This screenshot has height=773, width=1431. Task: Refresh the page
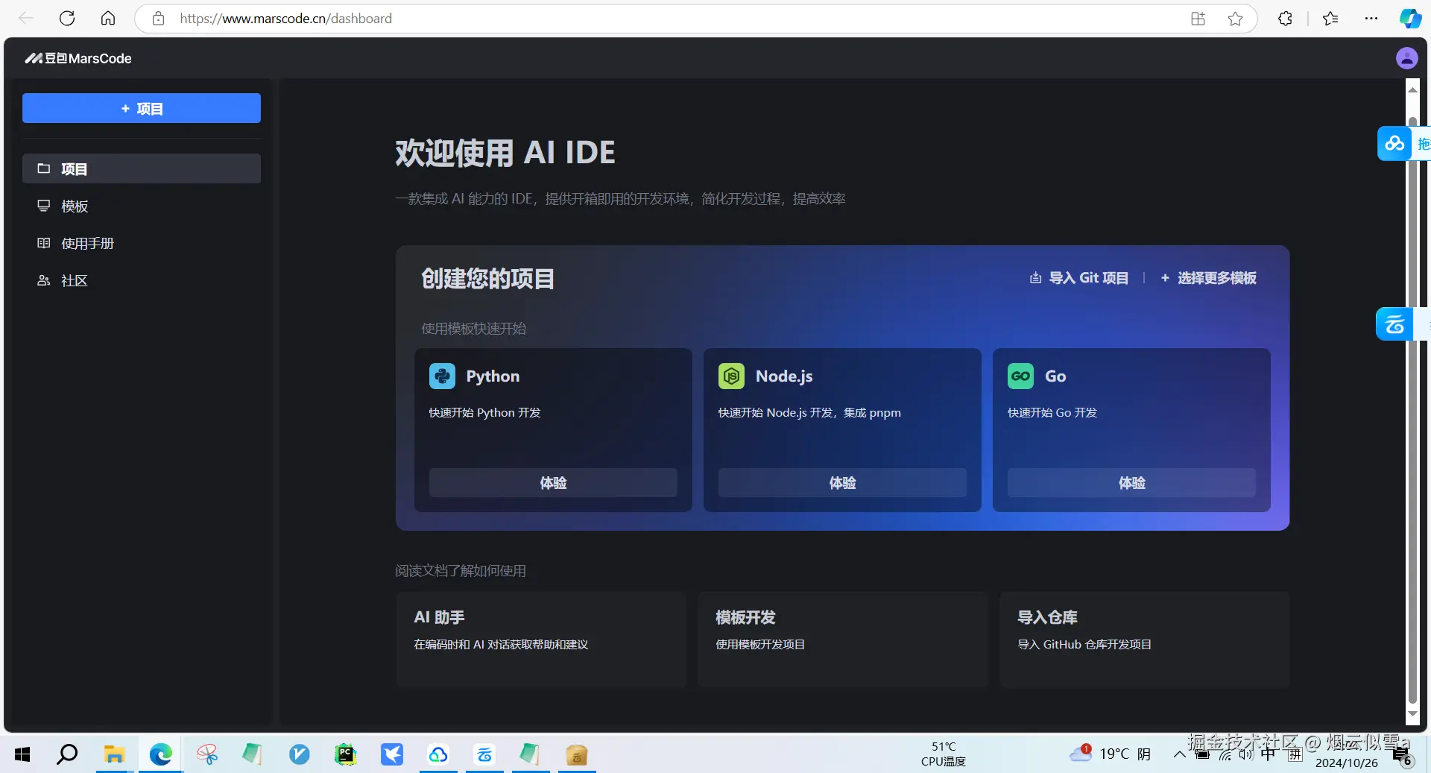tap(67, 19)
